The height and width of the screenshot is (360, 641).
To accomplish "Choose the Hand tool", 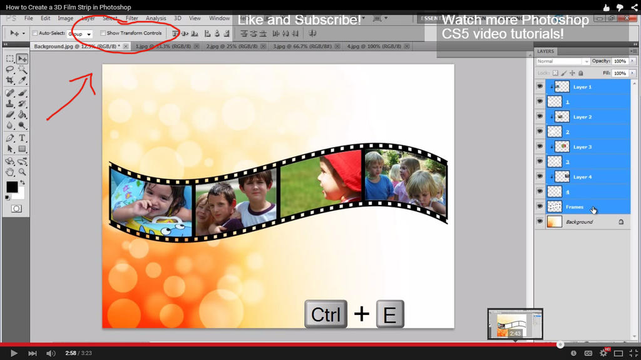I will [x=10, y=171].
